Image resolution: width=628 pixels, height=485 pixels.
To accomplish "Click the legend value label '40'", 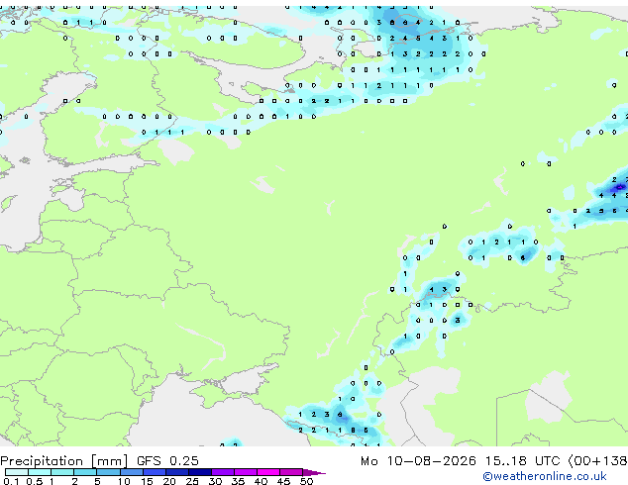I will coord(261,481).
